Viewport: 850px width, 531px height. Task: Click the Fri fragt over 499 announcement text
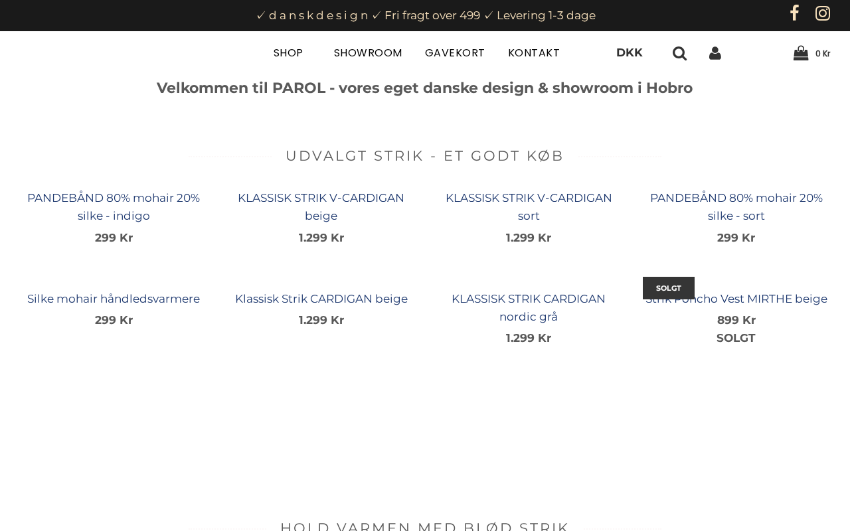[432, 15]
